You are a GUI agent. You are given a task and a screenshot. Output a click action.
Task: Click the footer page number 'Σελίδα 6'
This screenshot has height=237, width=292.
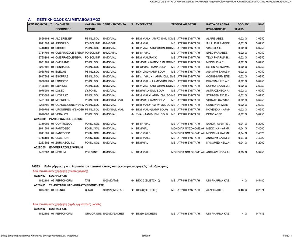click(146, 235)
